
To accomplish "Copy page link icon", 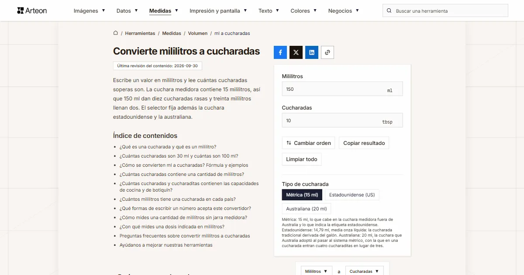I will click(x=327, y=52).
